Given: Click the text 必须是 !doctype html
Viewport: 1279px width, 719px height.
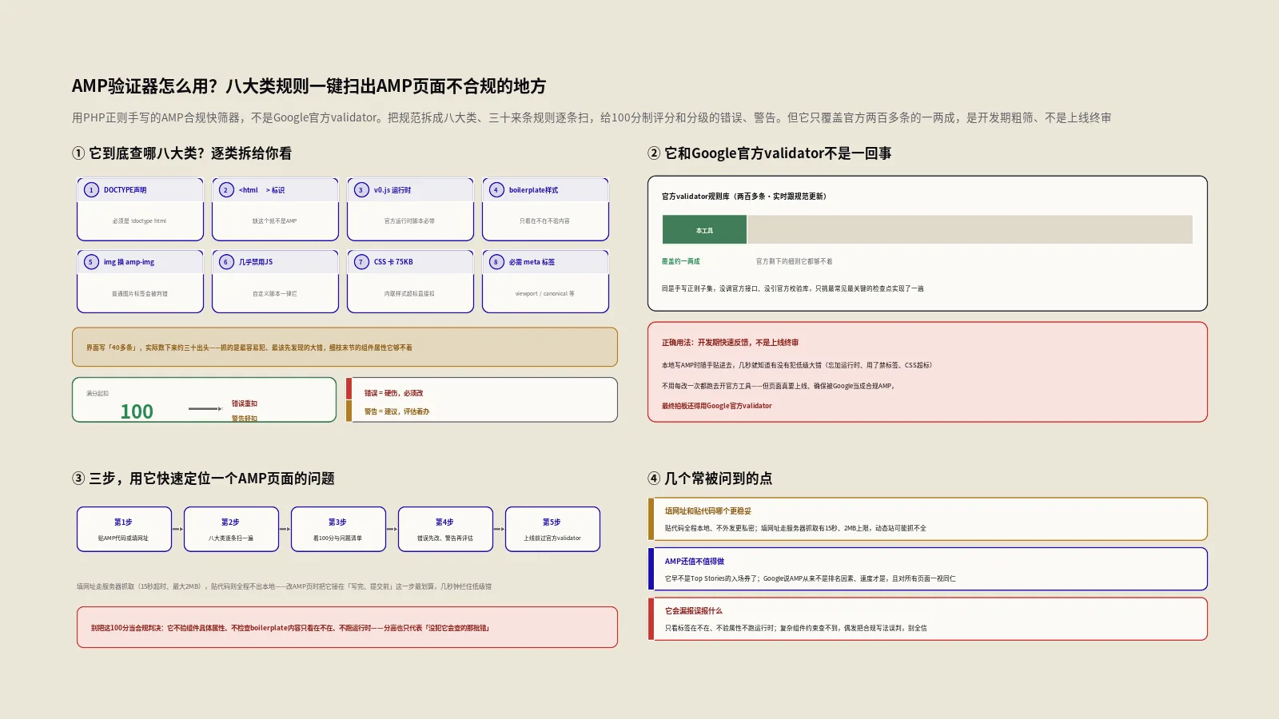Looking at the screenshot, I should pyautogui.click(x=140, y=221).
